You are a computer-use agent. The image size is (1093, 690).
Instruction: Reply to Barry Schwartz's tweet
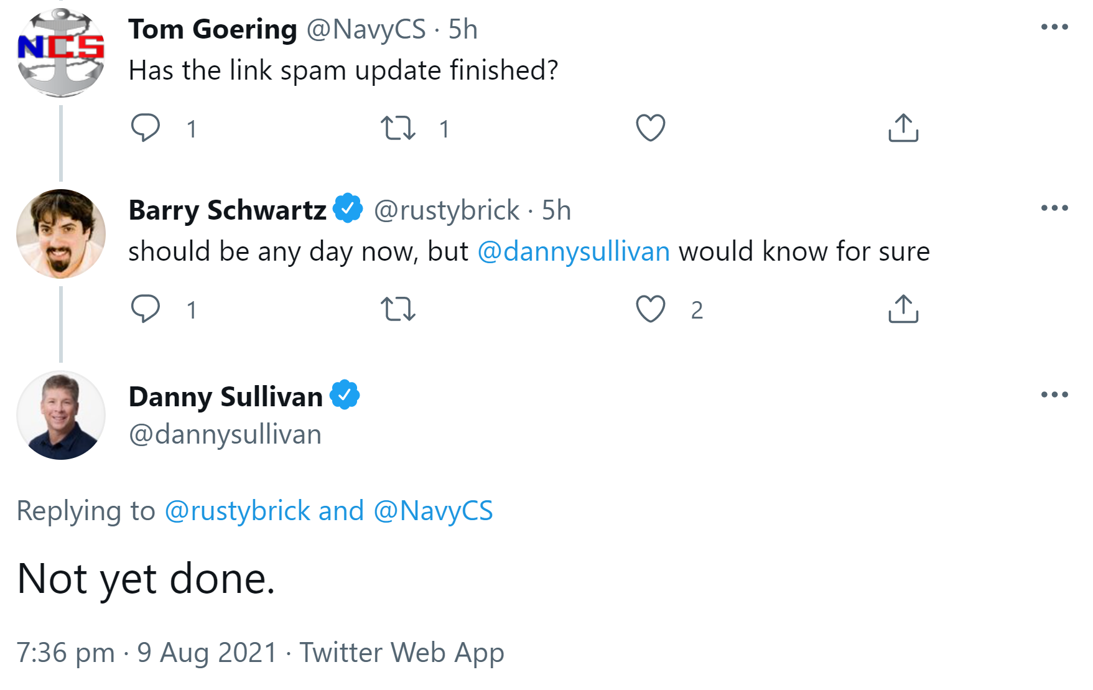[x=146, y=309]
